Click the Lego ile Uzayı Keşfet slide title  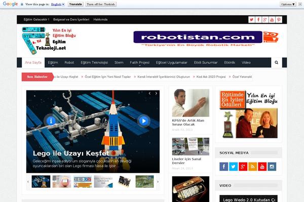(71, 154)
